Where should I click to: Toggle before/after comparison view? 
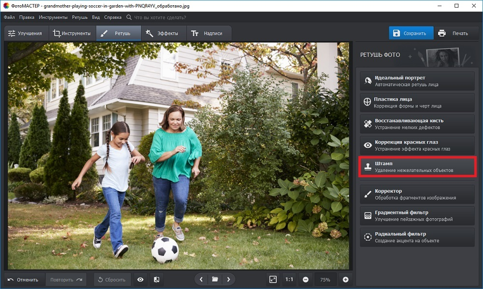point(156,279)
